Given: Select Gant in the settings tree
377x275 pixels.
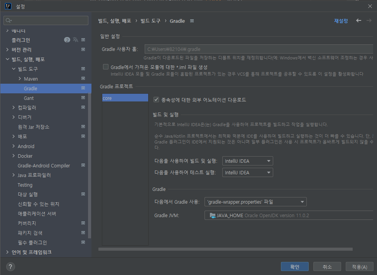Looking at the screenshot, I should (x=29, y=98).
